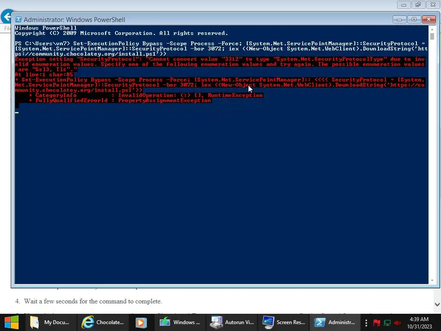The height and width of the screenshot is (331, 441).
Task: Click the PowerShell scrollbar thumb
Action: [432, 36]
